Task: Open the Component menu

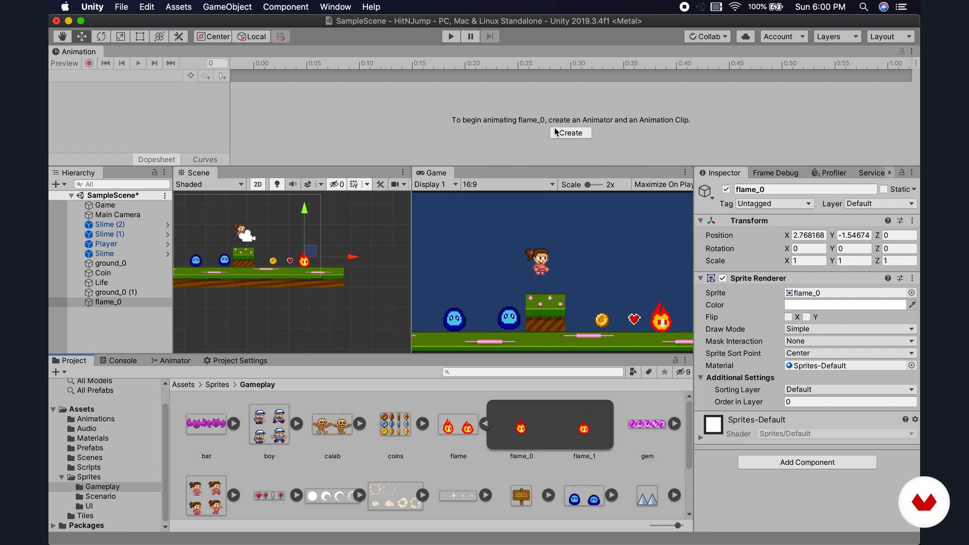Action: click(286, 7)
